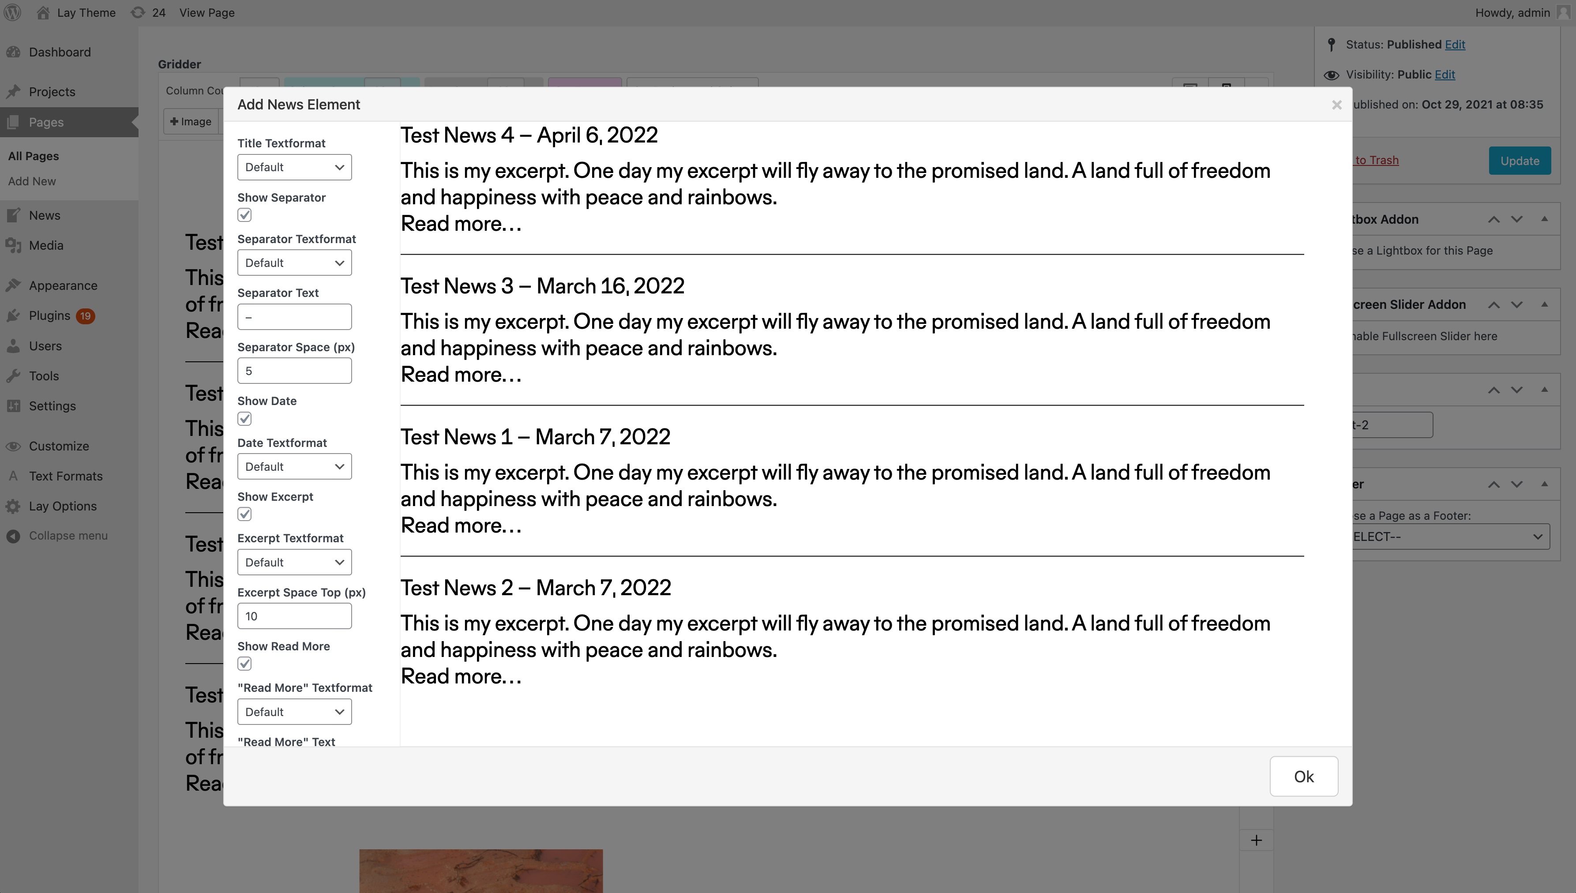
Task: Click Howdy, admin account text
Action: [x=1512, y=12]
